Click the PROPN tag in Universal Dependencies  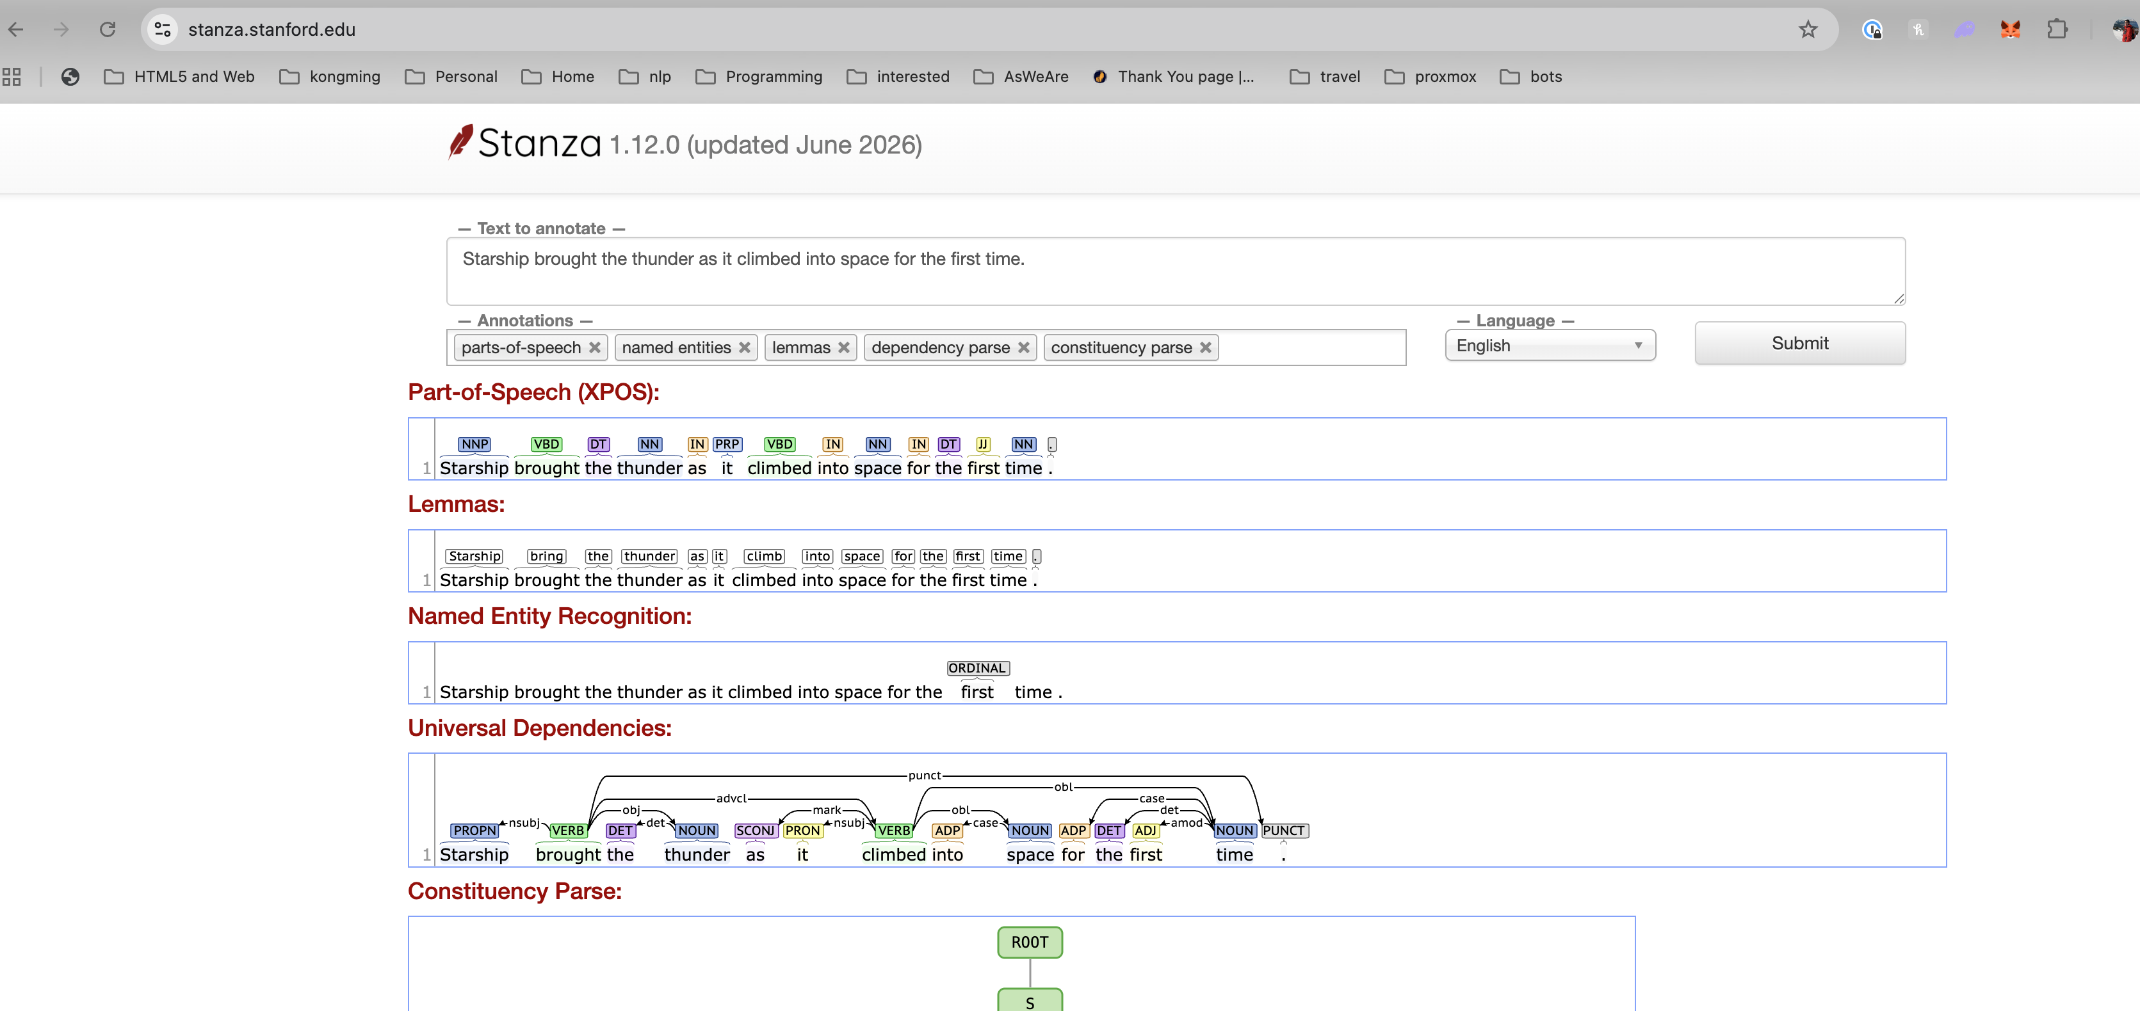[x=474, y=830]
